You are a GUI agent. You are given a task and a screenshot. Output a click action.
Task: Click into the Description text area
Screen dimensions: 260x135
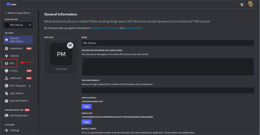(168, 67)
